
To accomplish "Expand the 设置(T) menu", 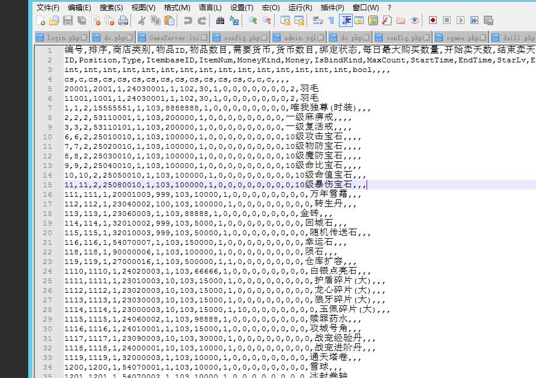I will [241, 7].
